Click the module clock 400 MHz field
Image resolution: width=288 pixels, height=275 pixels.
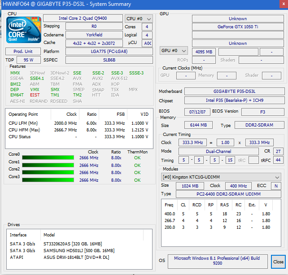click(238, 186)
